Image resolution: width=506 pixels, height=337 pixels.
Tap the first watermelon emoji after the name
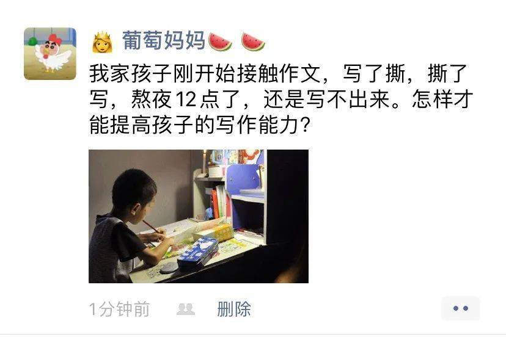[x=221, y=42]
